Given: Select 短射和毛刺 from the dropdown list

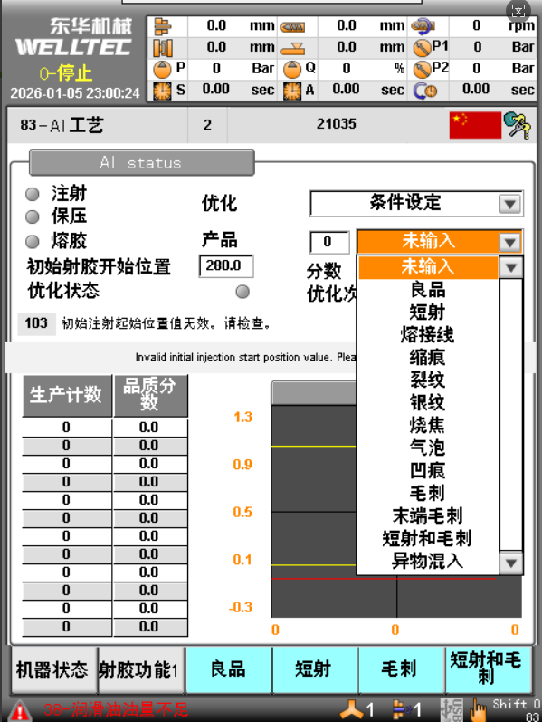Looking at the screenshot, I should tap(428, 538).
